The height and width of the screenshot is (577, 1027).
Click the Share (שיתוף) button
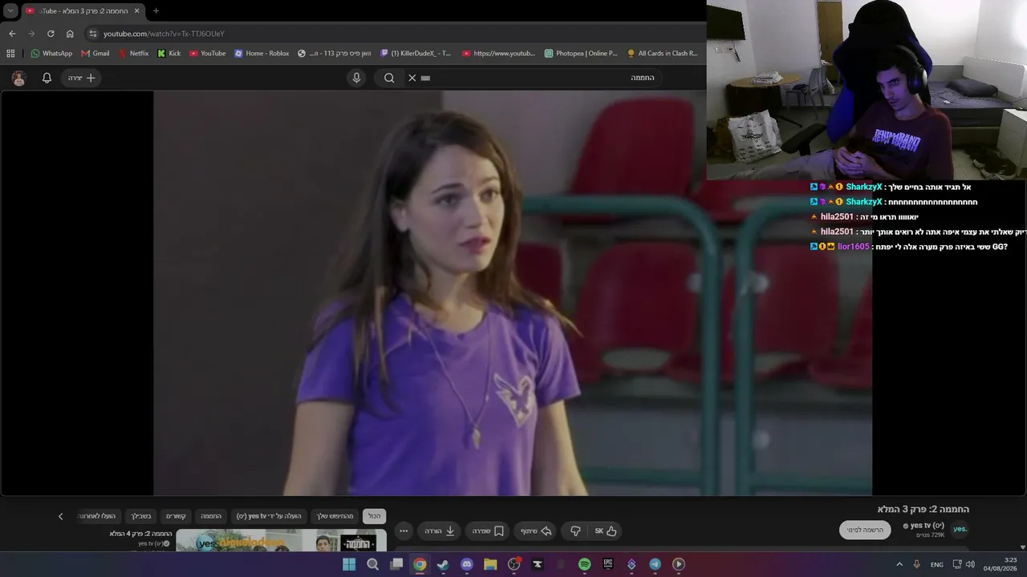536,531
